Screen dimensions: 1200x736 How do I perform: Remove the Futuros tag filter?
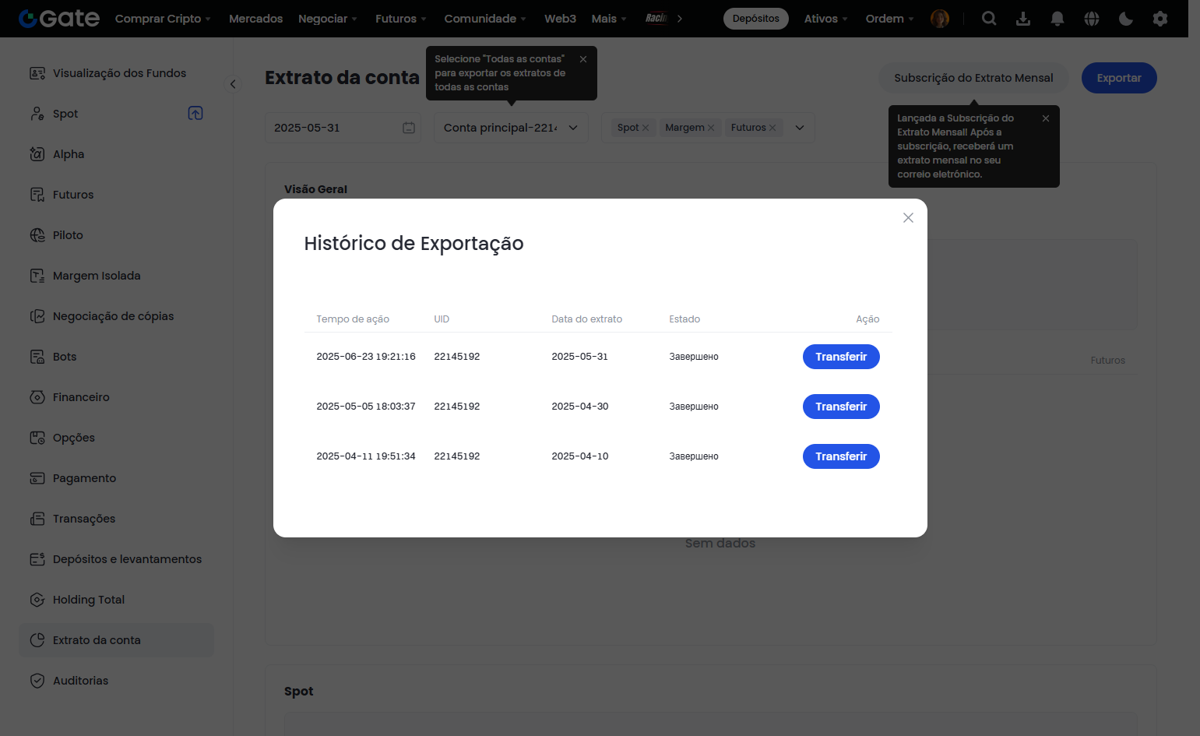772,128
